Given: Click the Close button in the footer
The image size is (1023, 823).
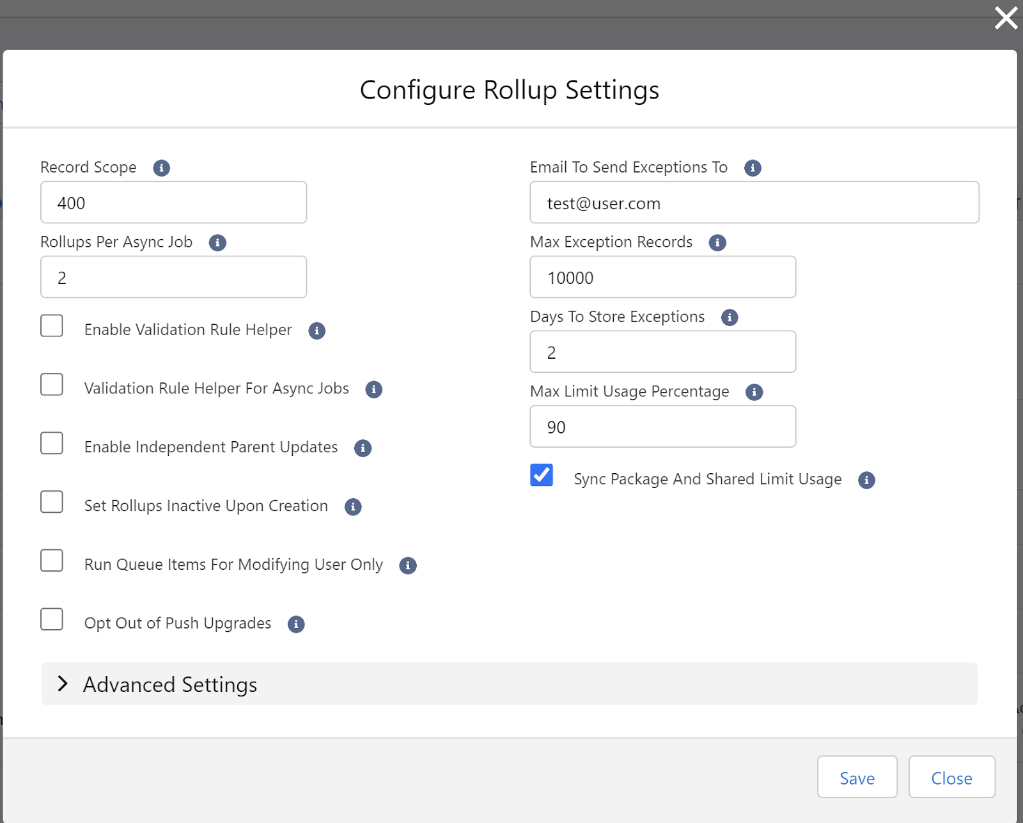Looking at the screenshot, I should pyautogui.click(x=951, y=778).
